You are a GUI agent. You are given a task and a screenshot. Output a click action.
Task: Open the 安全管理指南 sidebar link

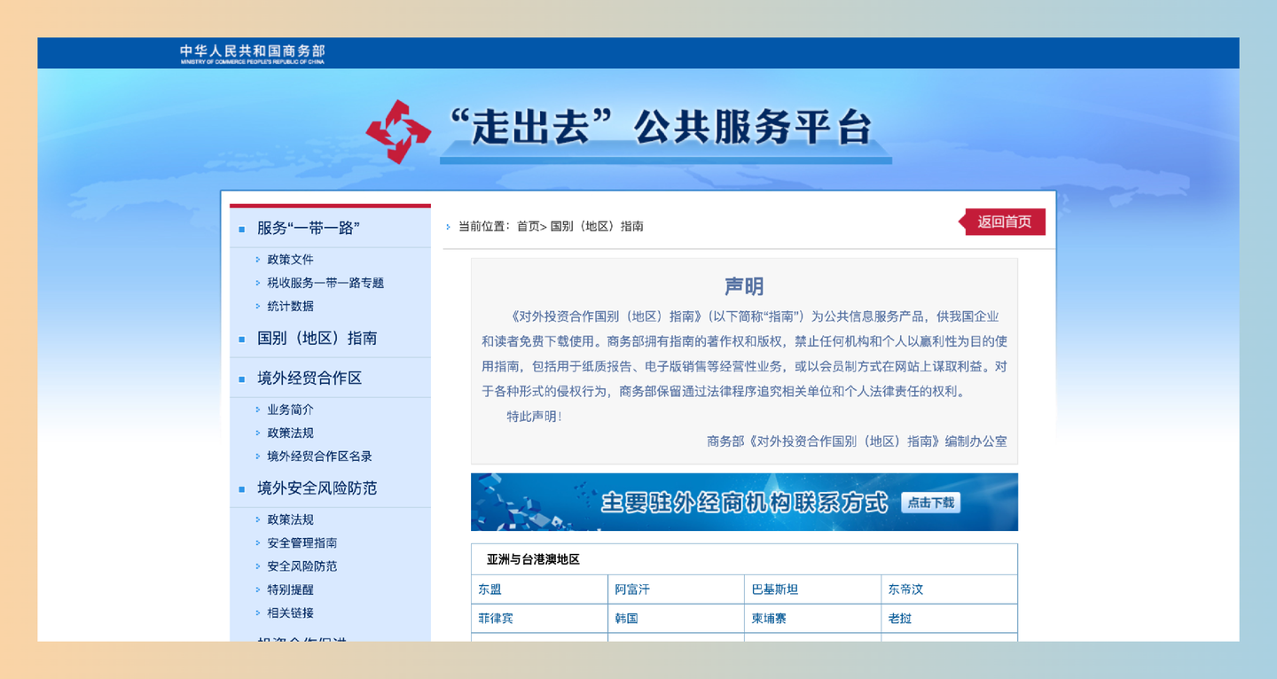pos(302,542)
